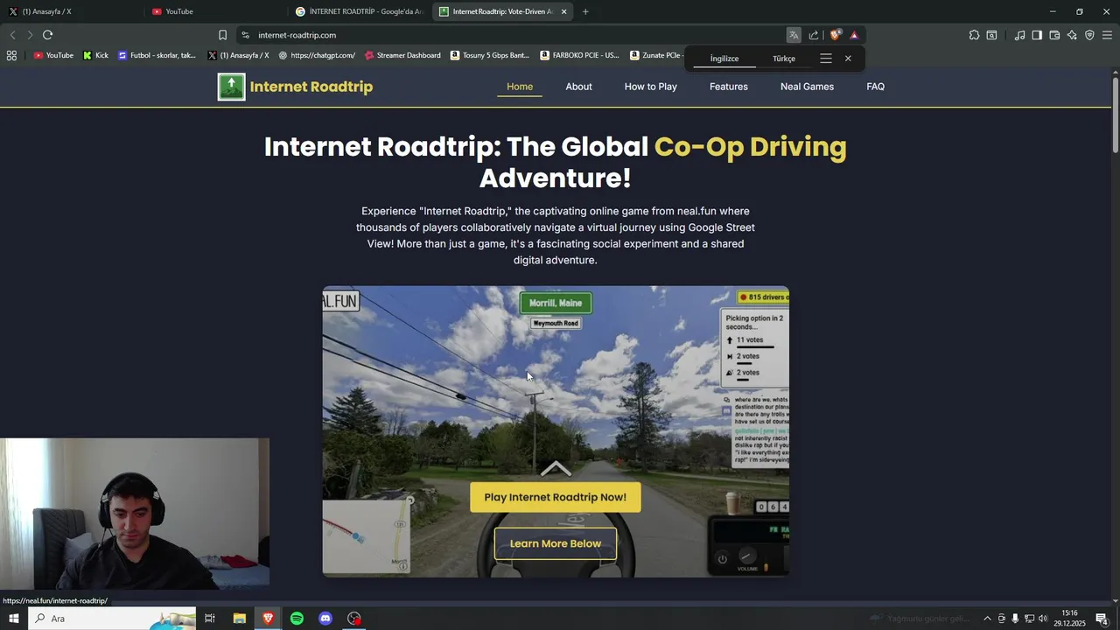Screen dimensions: 1120x630
Task: Open the Leo AI sparkle icon
Action: point(1072,35)
